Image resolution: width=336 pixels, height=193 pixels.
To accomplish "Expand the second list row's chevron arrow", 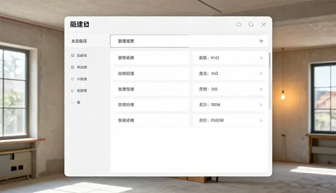I will (x=261, y=73).
